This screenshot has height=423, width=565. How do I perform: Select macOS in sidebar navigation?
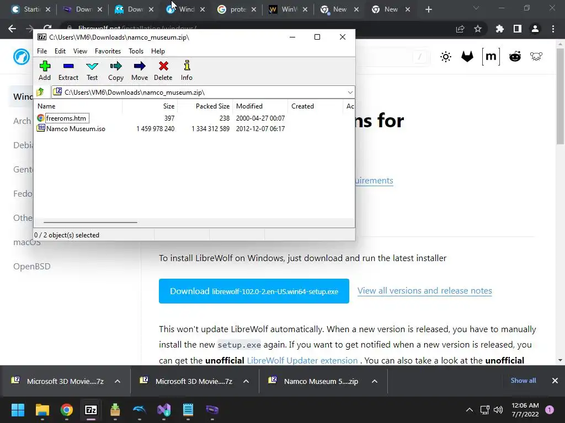coord(26,242)
